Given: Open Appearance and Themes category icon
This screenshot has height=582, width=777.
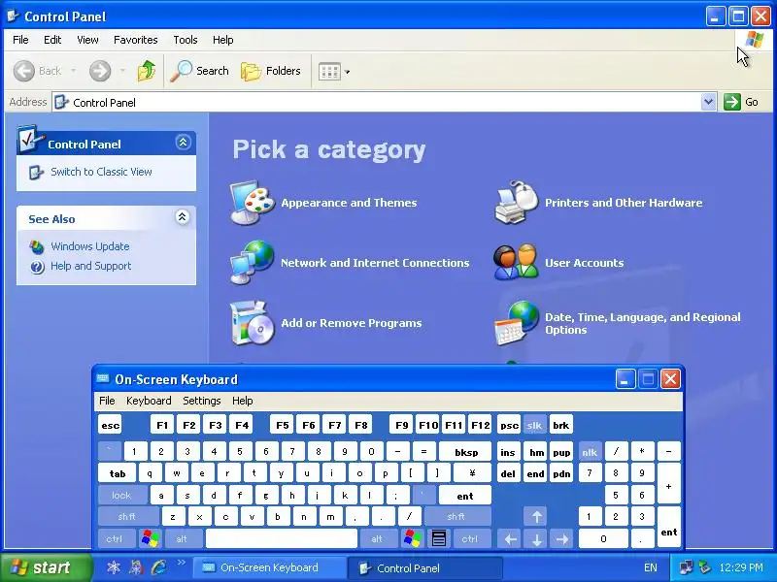Looking at the screenshot, I should click(253, 203).
